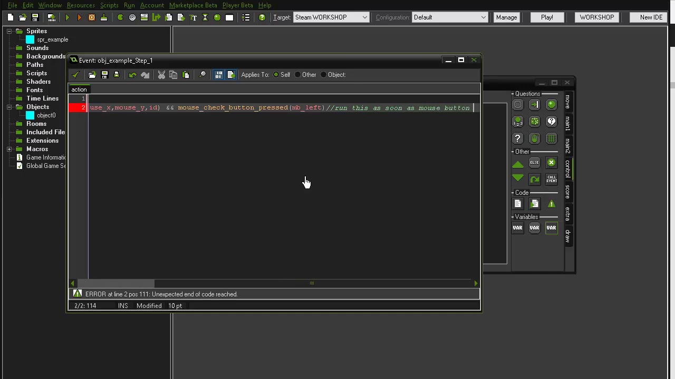Screen dimensions: 675x379
Task: Create a new project with main toolbar icon
Action: (x=10, y=17)
